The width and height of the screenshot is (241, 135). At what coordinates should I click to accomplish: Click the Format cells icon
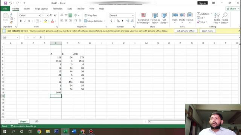(190, 15)
